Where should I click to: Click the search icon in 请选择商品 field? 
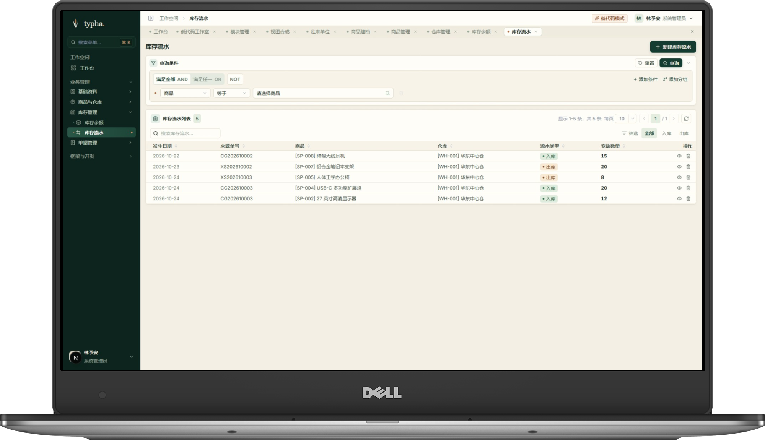tap(387, 93)
